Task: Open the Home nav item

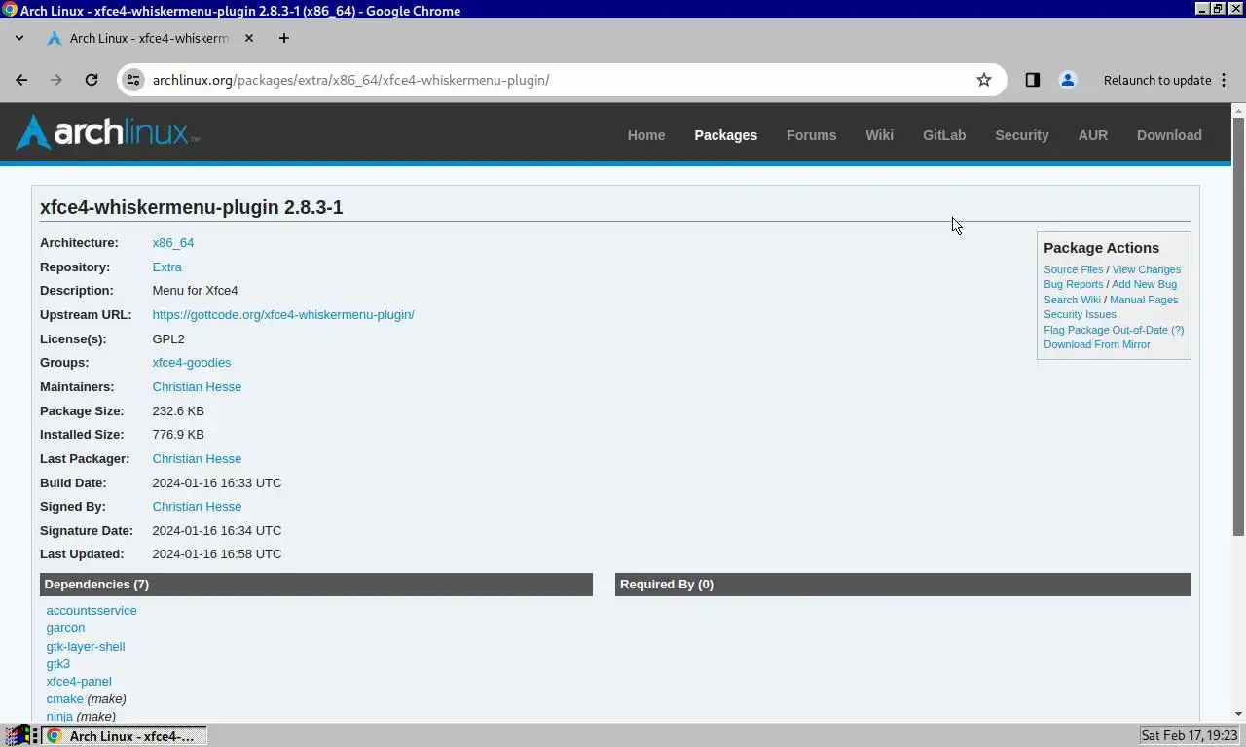Action: 646,135
